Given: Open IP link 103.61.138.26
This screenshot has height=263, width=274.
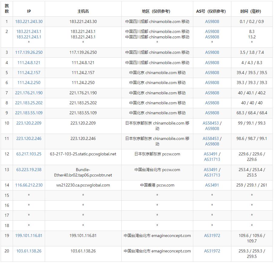Looking at the screenshot, I should click(29, 251).
